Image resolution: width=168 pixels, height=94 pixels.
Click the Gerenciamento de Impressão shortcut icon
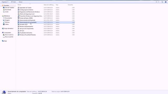(19, 20)
